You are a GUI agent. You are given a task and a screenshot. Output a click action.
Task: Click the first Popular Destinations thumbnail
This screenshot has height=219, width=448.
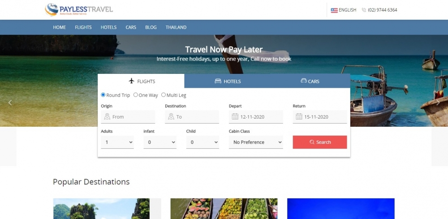click(101, 209)
